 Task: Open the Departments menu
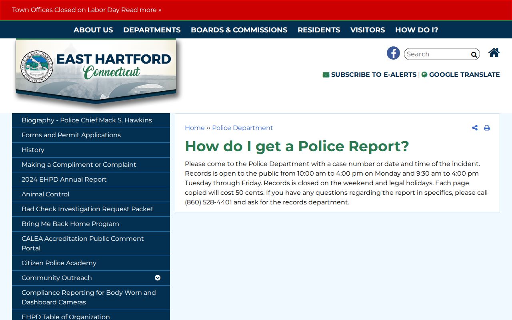[152, 30]
